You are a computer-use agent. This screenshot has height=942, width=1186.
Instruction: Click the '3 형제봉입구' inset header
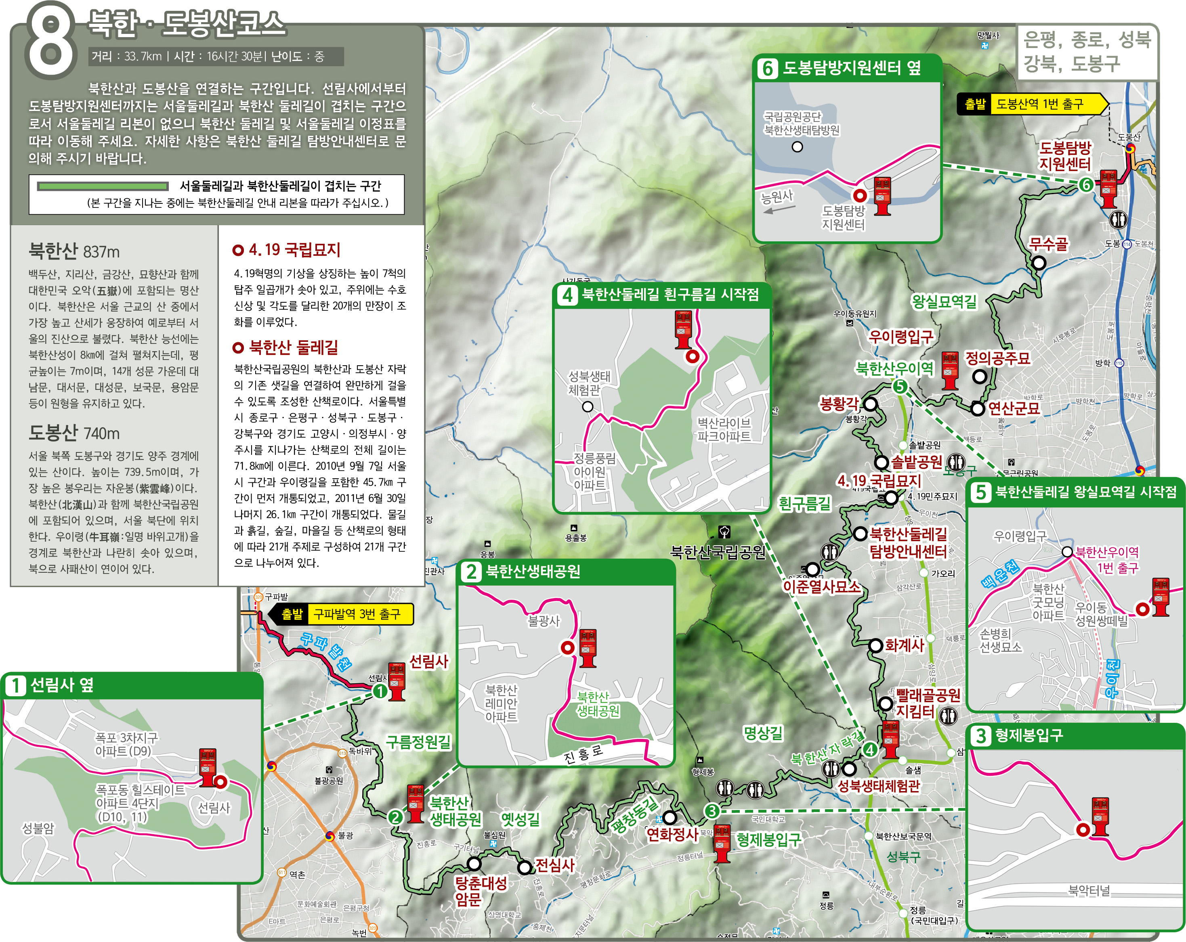(1075, 735)
